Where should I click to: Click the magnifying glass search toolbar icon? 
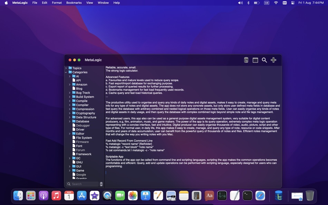pos(264,60)
